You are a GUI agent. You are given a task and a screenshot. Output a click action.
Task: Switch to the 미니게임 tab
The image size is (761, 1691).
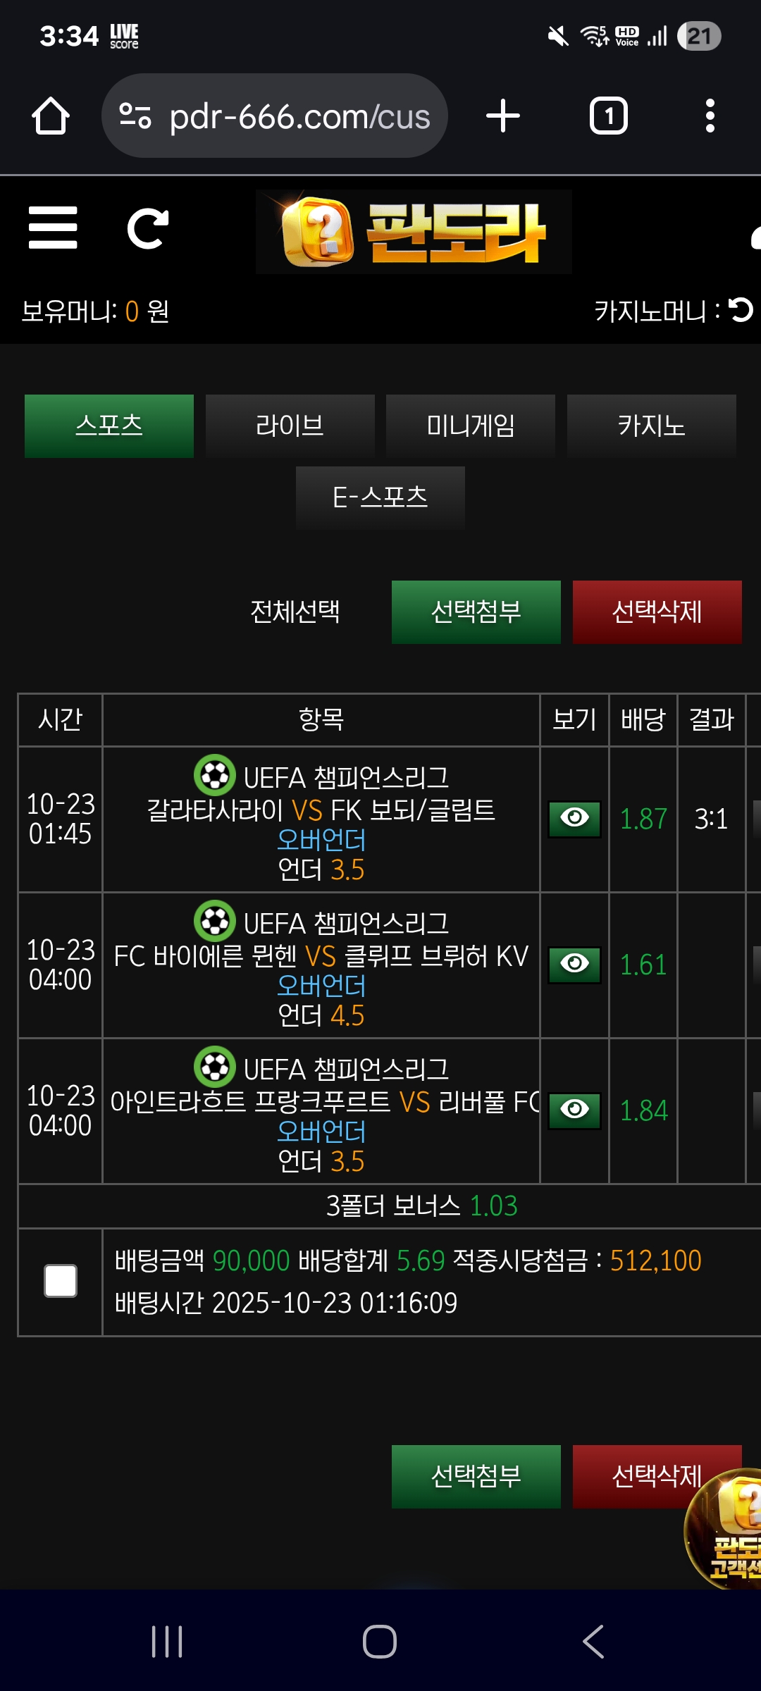coord(471,426)
